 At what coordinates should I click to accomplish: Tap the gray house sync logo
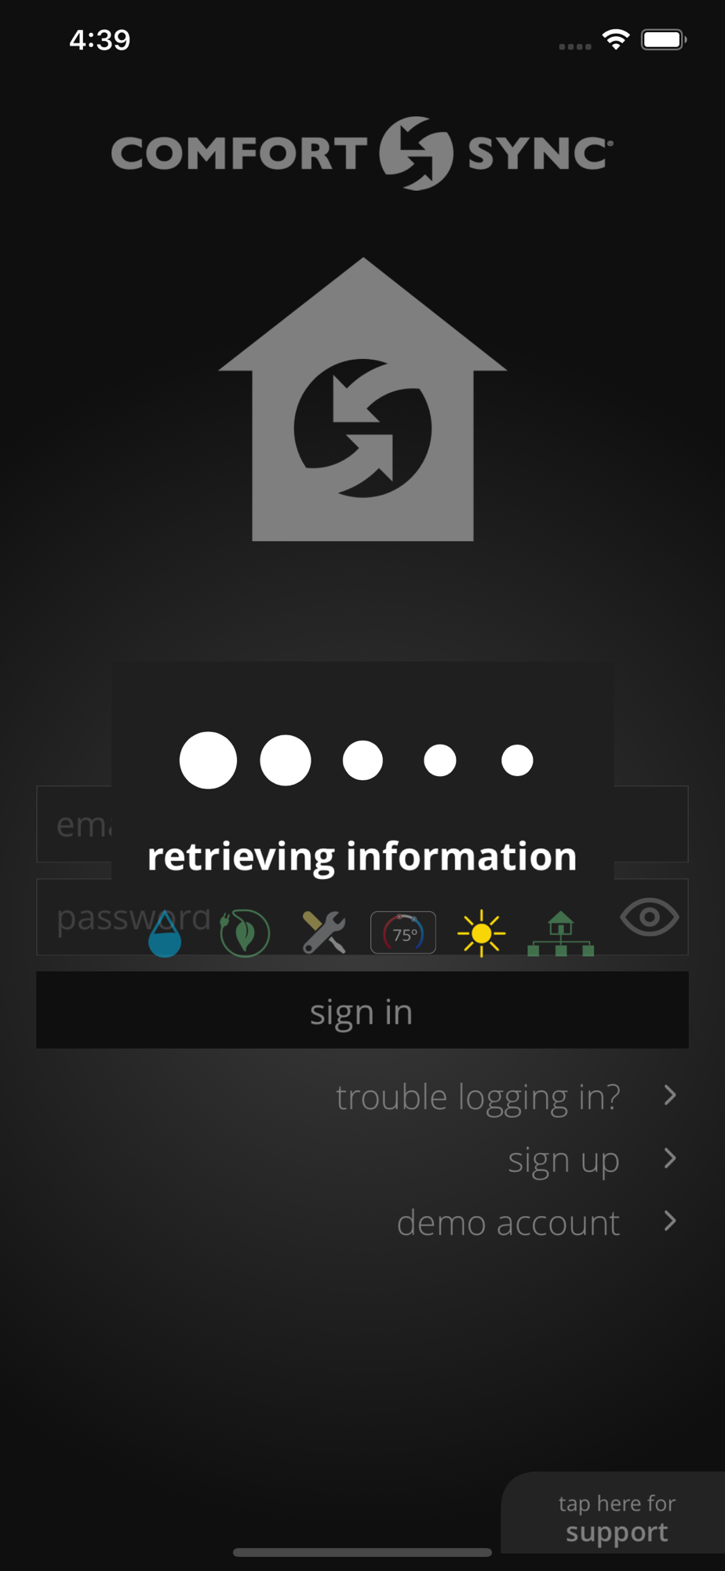click(x=362, y=399)
